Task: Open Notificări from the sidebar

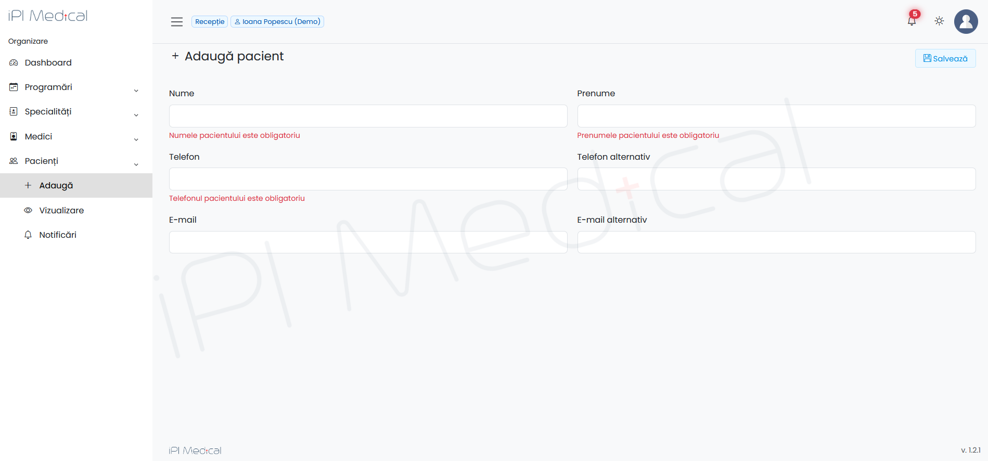Action: coord(58,235)
